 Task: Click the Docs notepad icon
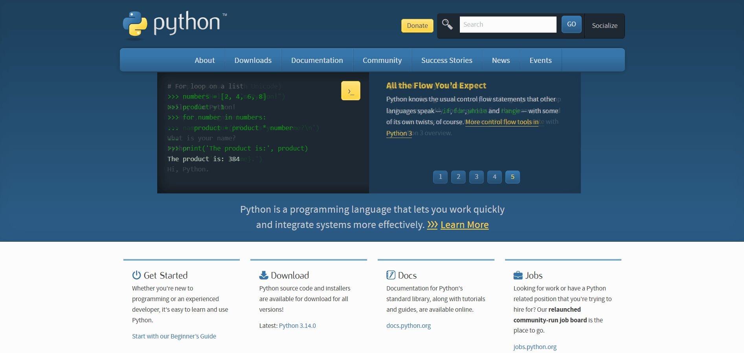pyautogui.click(x=391, y=275)
